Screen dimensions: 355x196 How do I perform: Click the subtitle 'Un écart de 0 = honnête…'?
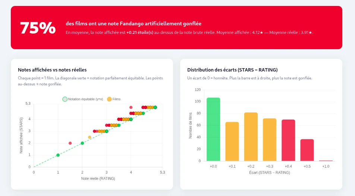pos(249,78)
